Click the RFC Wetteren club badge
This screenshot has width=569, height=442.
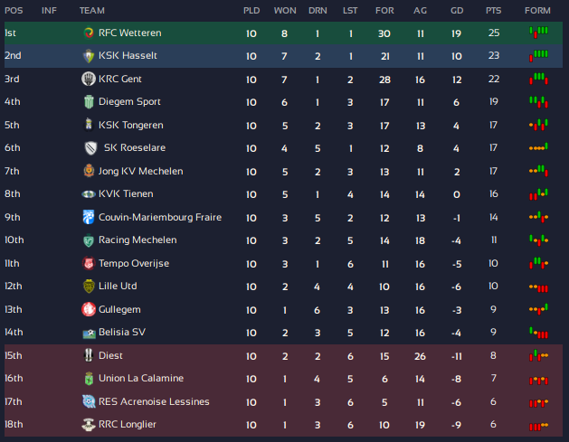tap(88, 33)
